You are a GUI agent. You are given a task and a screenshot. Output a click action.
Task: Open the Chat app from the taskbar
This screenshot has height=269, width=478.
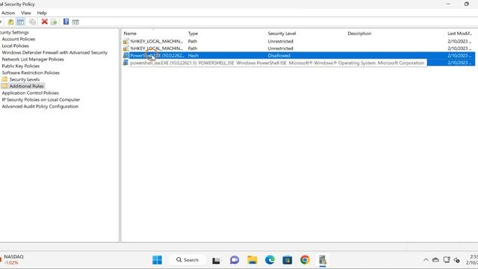tap(234, 260)
